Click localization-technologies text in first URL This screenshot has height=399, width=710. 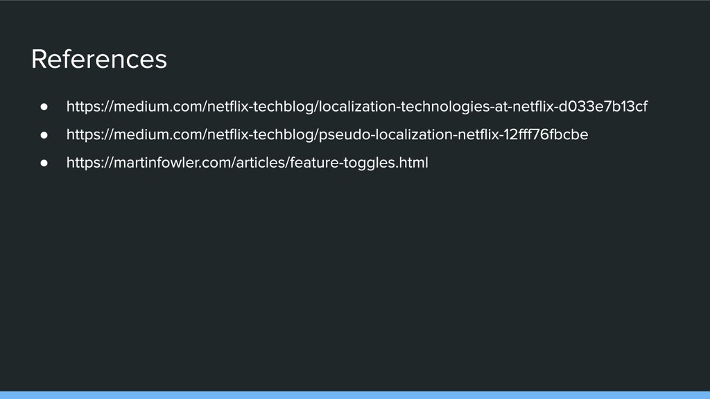(x=404, y=107)
